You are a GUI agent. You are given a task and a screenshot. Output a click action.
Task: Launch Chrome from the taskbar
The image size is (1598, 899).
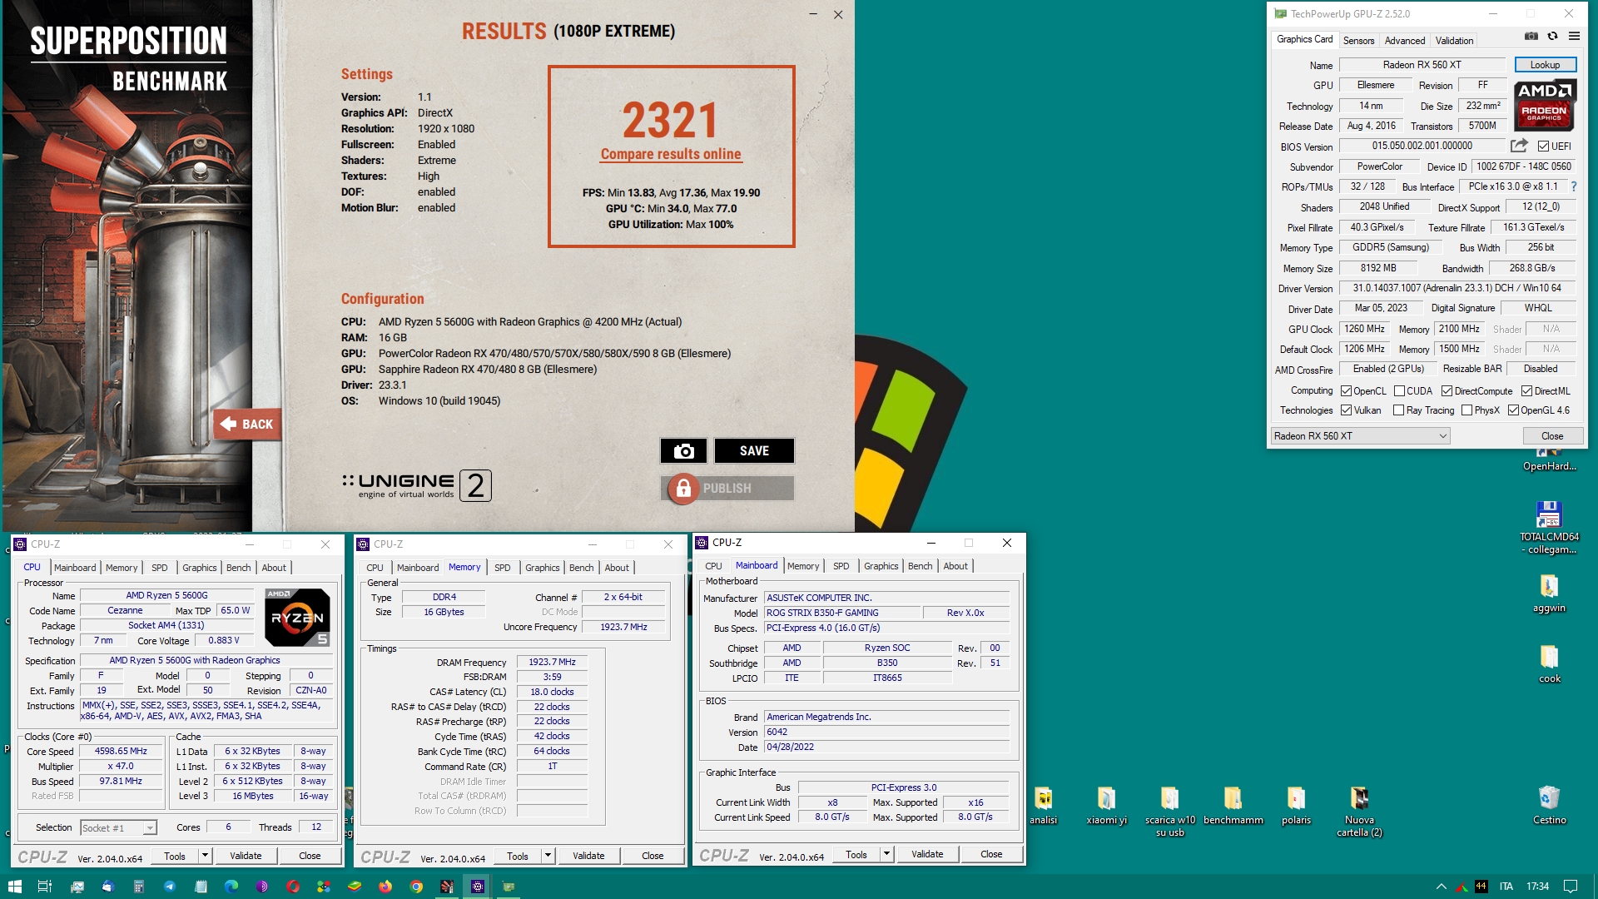point(416,887)
